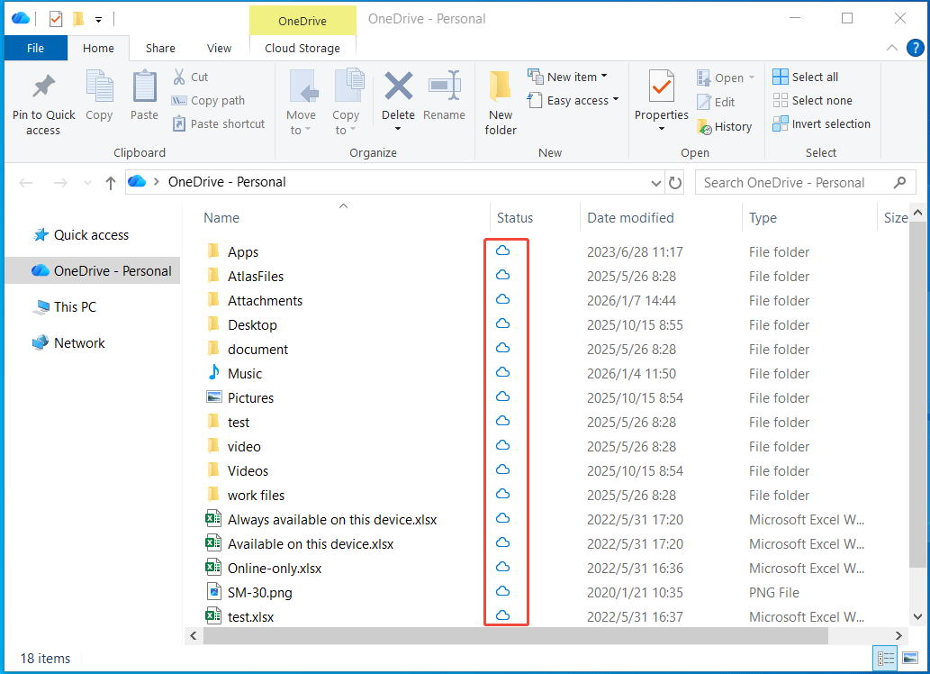Click the Pin to Quick access icon
Image resolution: width=930 pixels, height=674 pixels.
pos(43,101)
